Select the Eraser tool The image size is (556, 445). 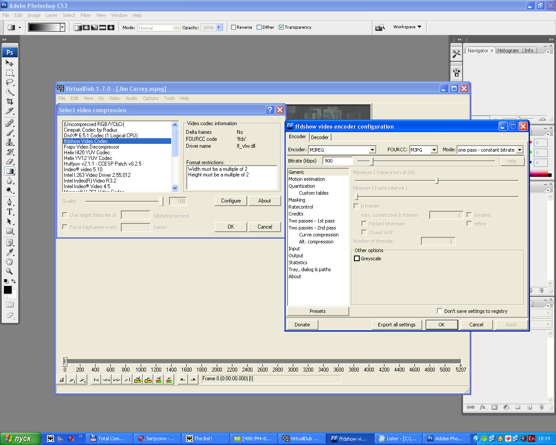coord(10,161)
